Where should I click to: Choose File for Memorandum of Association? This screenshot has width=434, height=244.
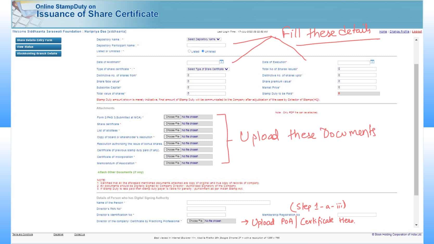173,163
